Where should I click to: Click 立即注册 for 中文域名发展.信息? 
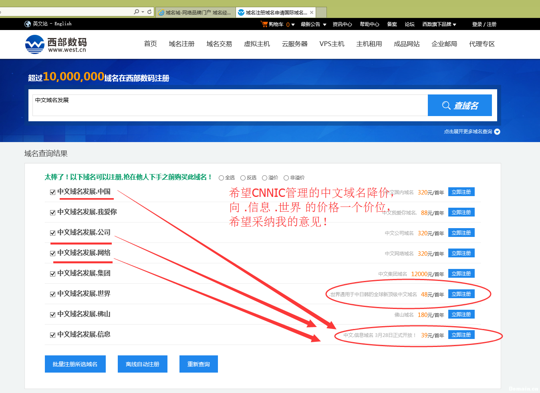click(461, 335)
